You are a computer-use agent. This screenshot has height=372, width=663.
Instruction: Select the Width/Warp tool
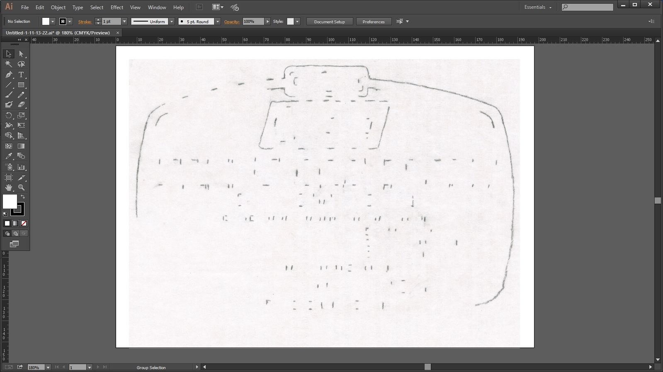pos(9,125)
